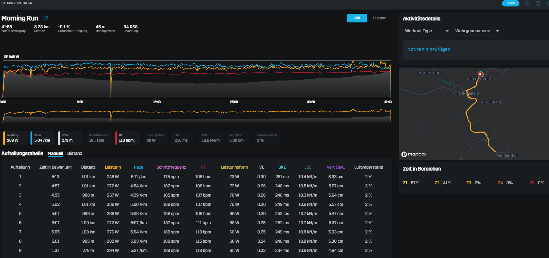Viewport: 549px width, 258px height.
Task: Click Notizen hinzufügen to add notes
Action: [429, 49]
